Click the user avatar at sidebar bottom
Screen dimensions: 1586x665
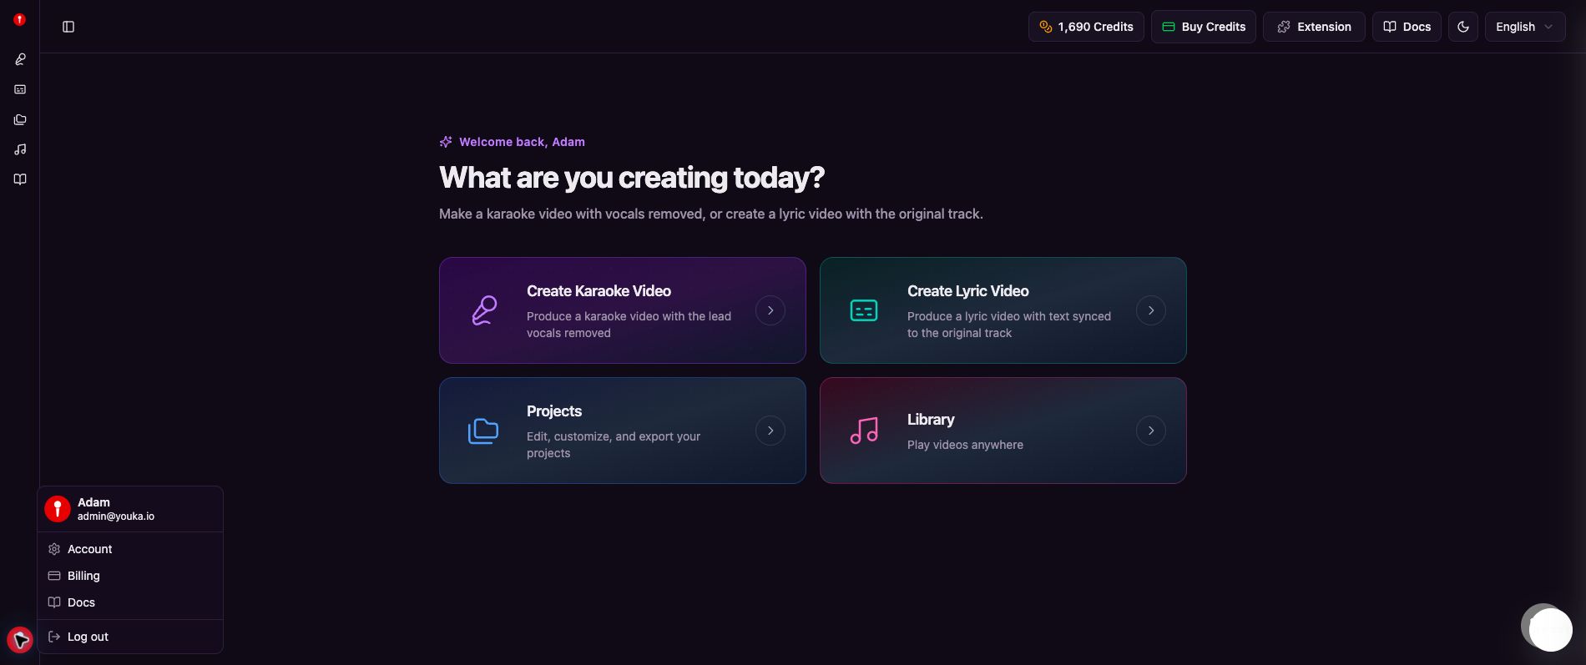(20, 640)
